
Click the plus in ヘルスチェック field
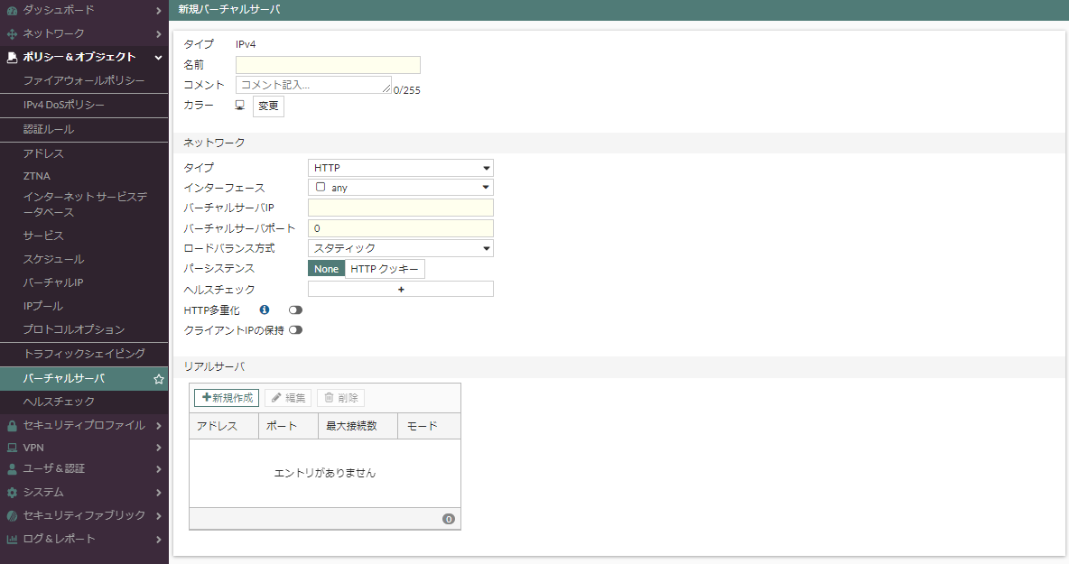pos(401,290)
